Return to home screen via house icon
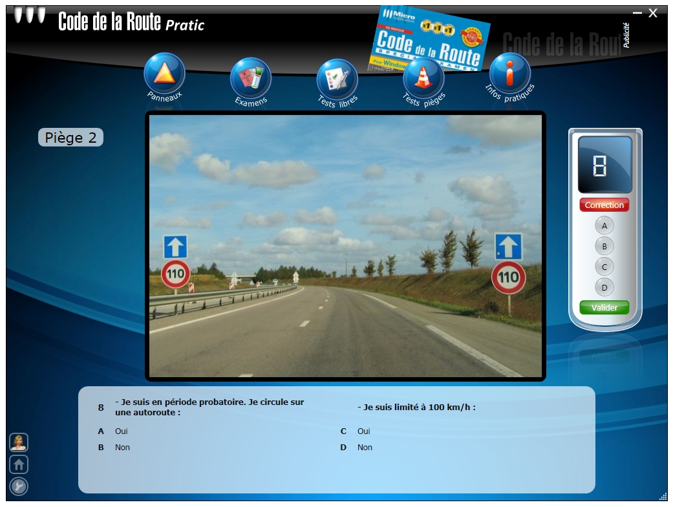 (17, 464)
